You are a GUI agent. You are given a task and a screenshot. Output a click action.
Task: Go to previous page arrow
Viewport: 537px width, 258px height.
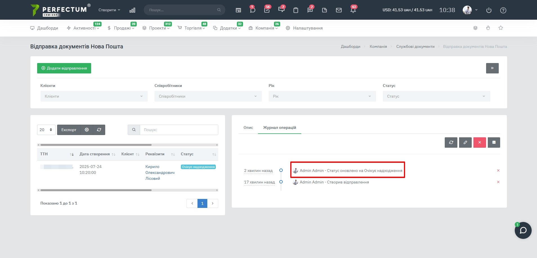[x=192, y=203]
